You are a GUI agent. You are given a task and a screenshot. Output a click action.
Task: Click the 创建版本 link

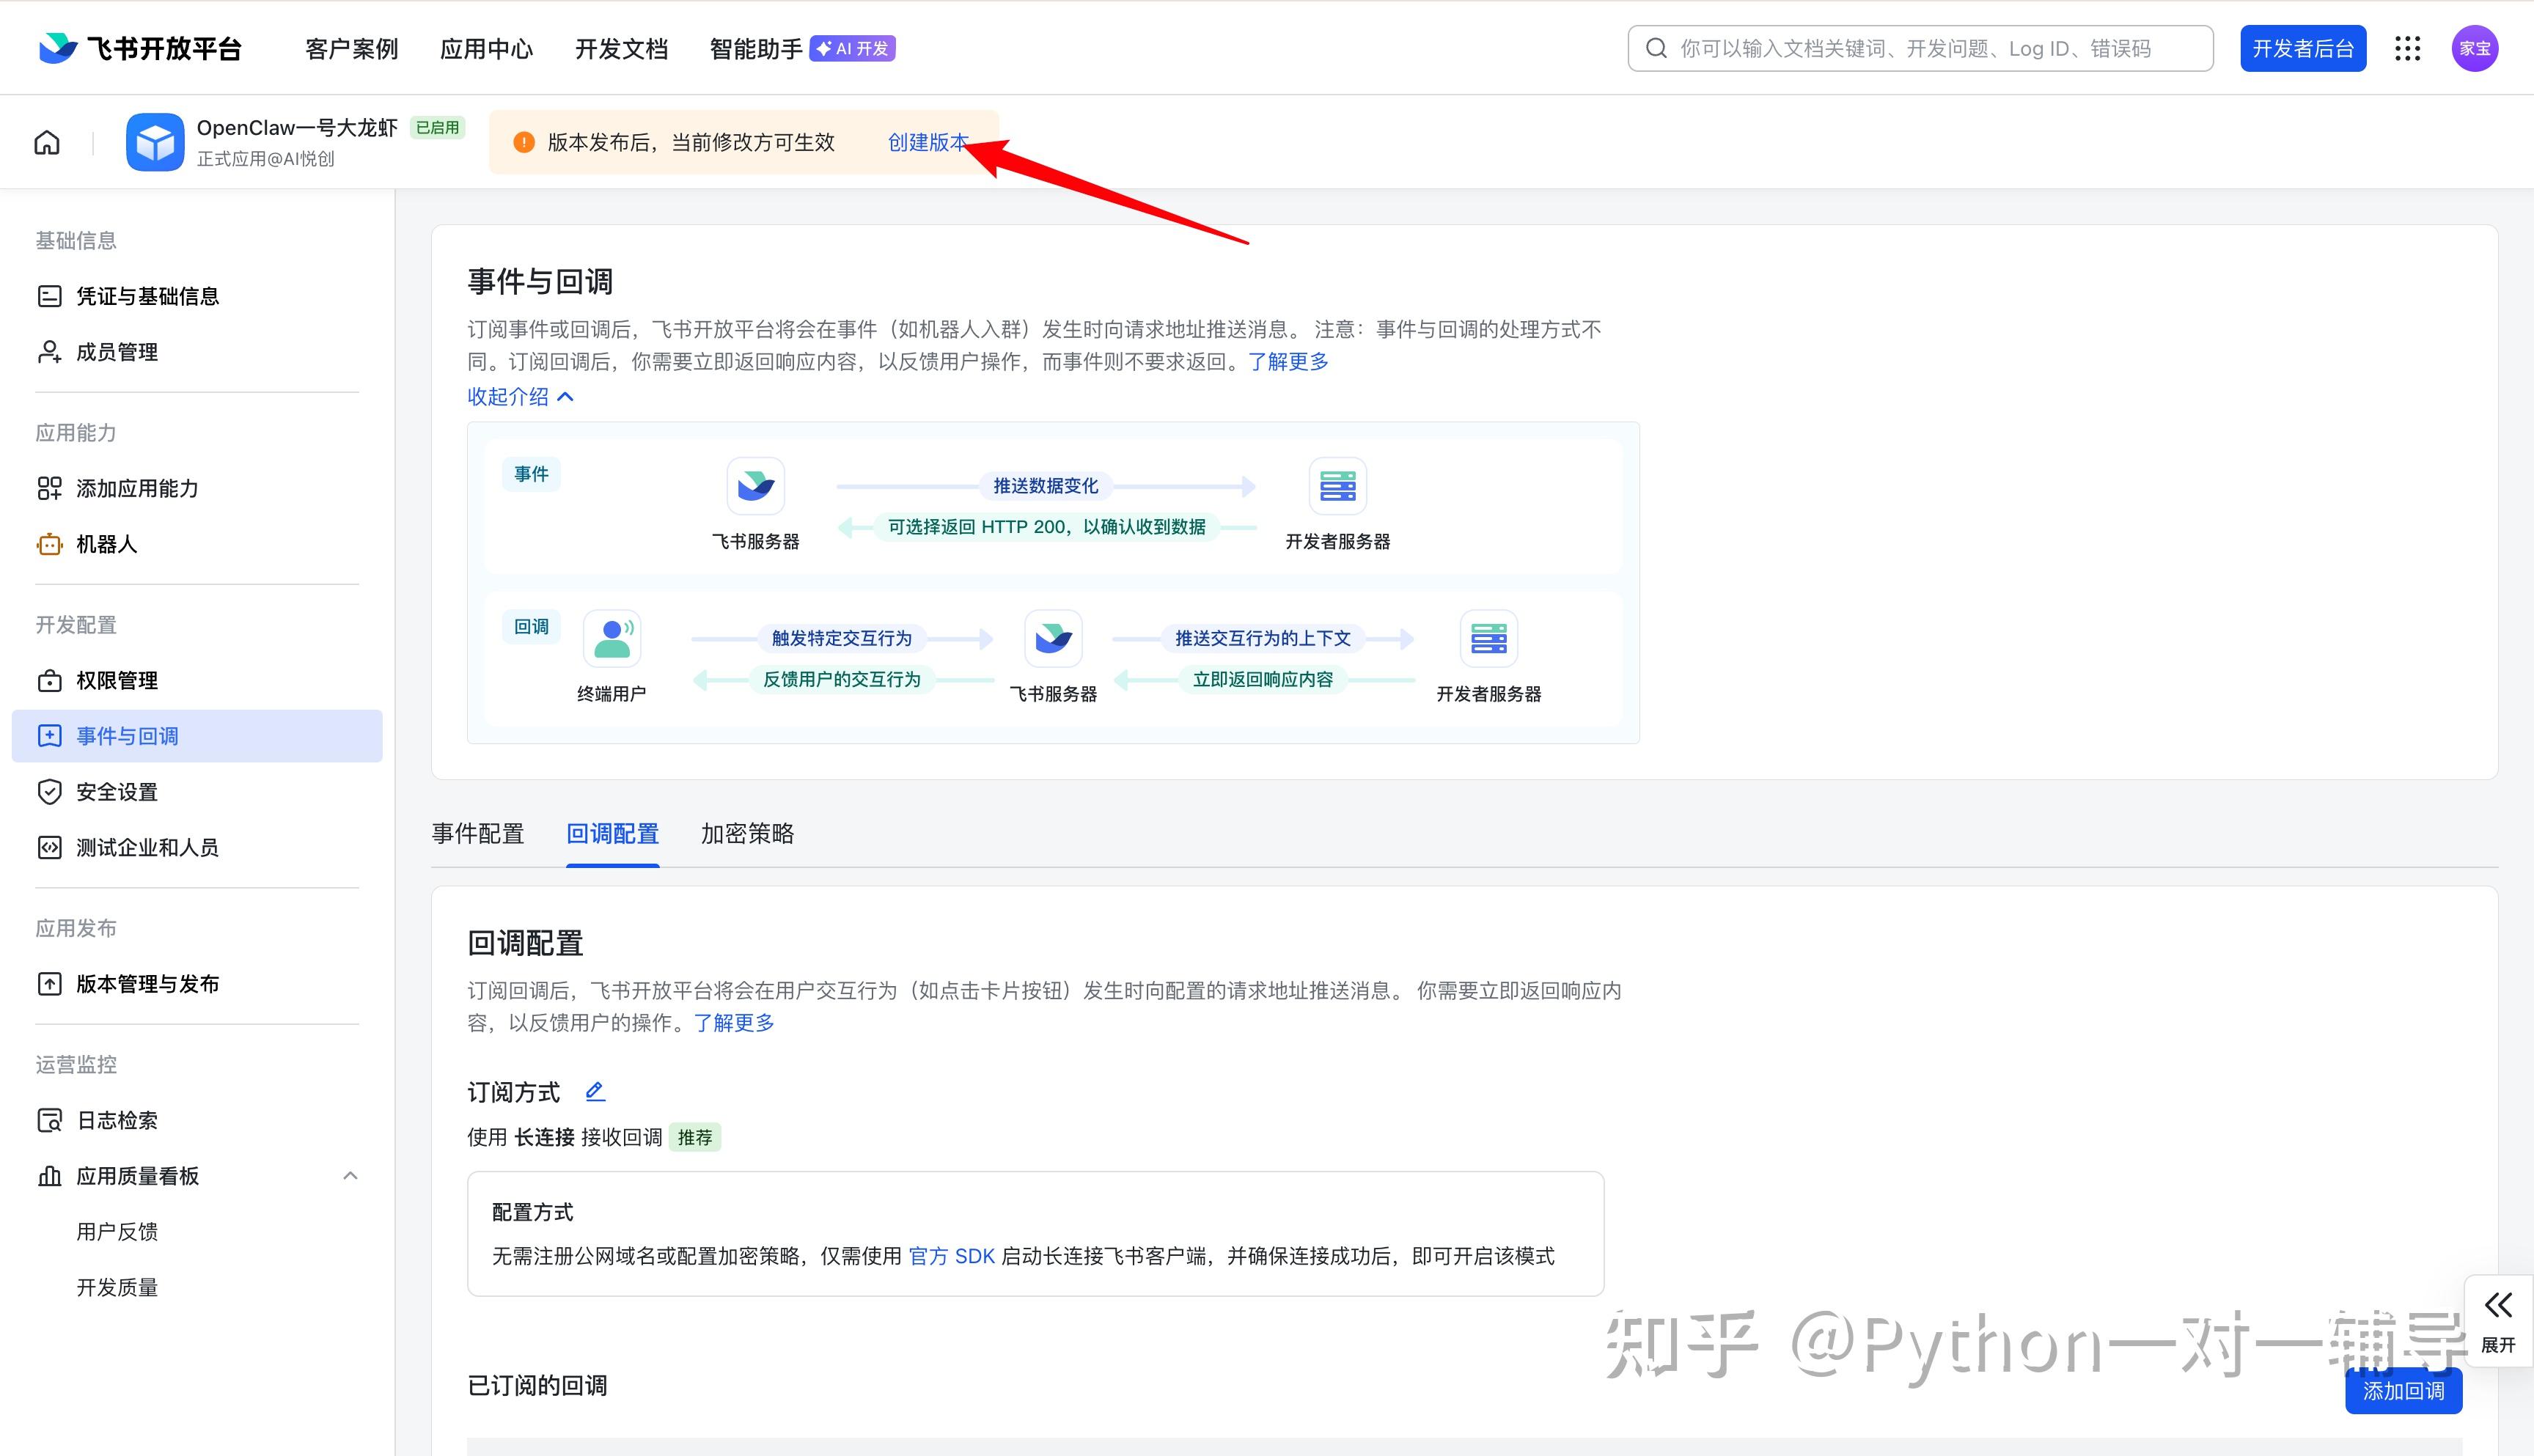pos(927,143)
